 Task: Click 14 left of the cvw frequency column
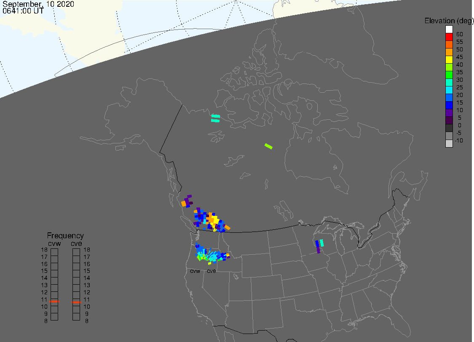pos(44,278)
